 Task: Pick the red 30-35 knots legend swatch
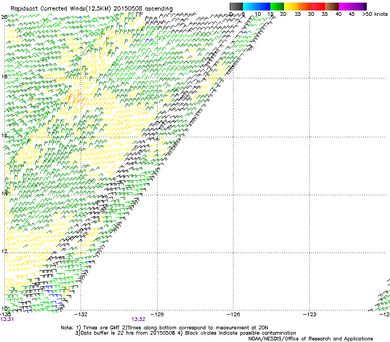coord(318,6)
